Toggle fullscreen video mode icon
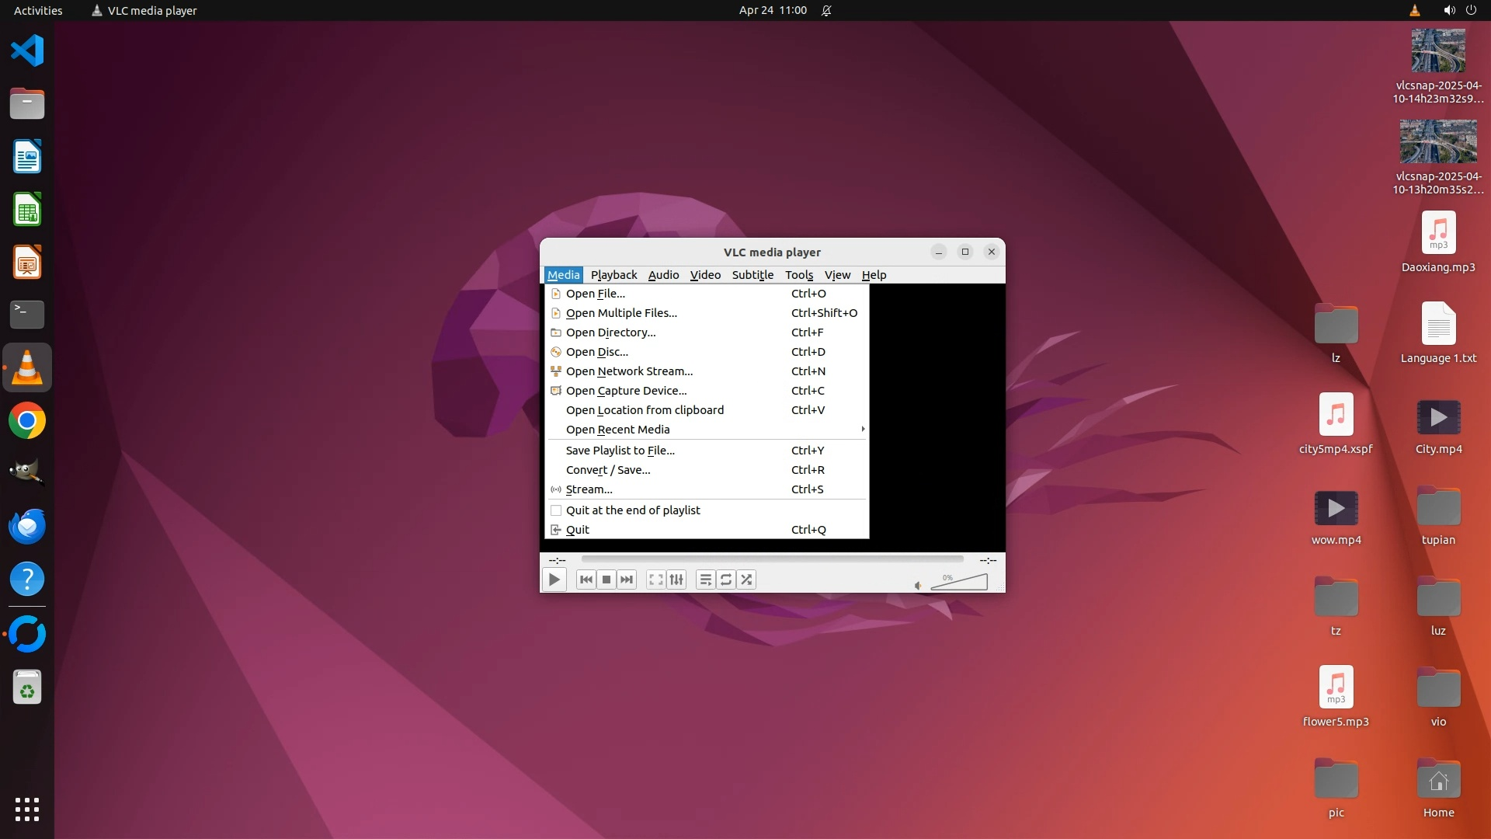 [x=656, y=580]
